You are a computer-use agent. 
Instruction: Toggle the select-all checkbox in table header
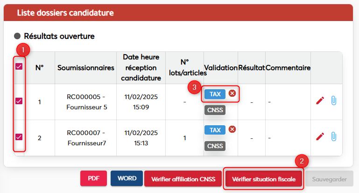pos(19,66)
